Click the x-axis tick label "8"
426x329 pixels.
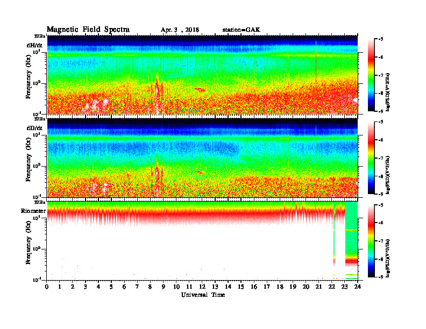[x=150, y=287]
